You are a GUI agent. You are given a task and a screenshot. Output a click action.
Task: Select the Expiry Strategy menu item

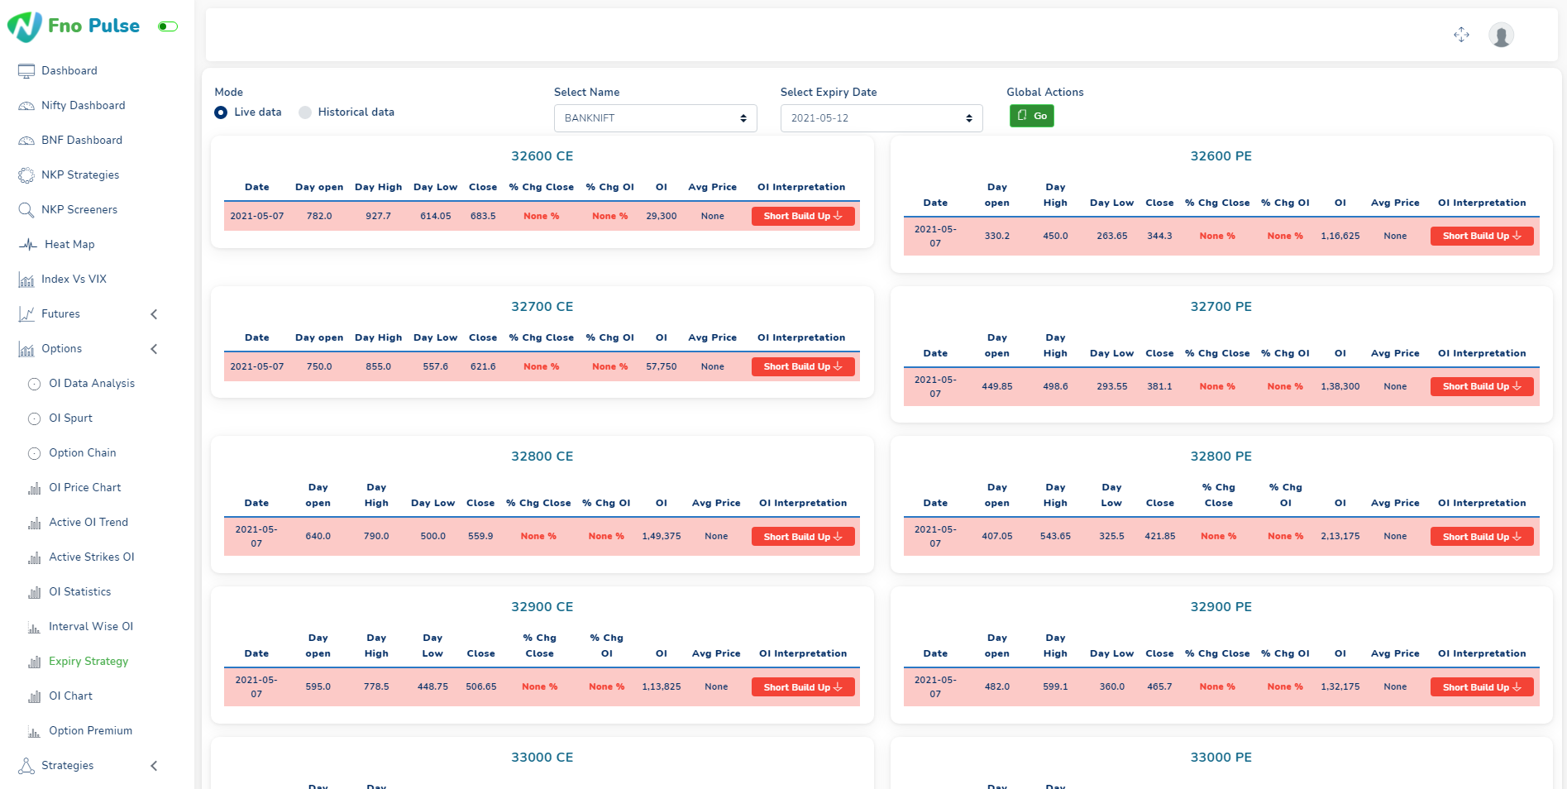[88, 662]
